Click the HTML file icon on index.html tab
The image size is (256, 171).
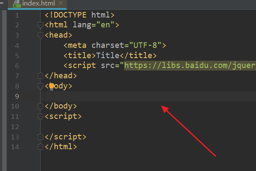coord(17,4)
